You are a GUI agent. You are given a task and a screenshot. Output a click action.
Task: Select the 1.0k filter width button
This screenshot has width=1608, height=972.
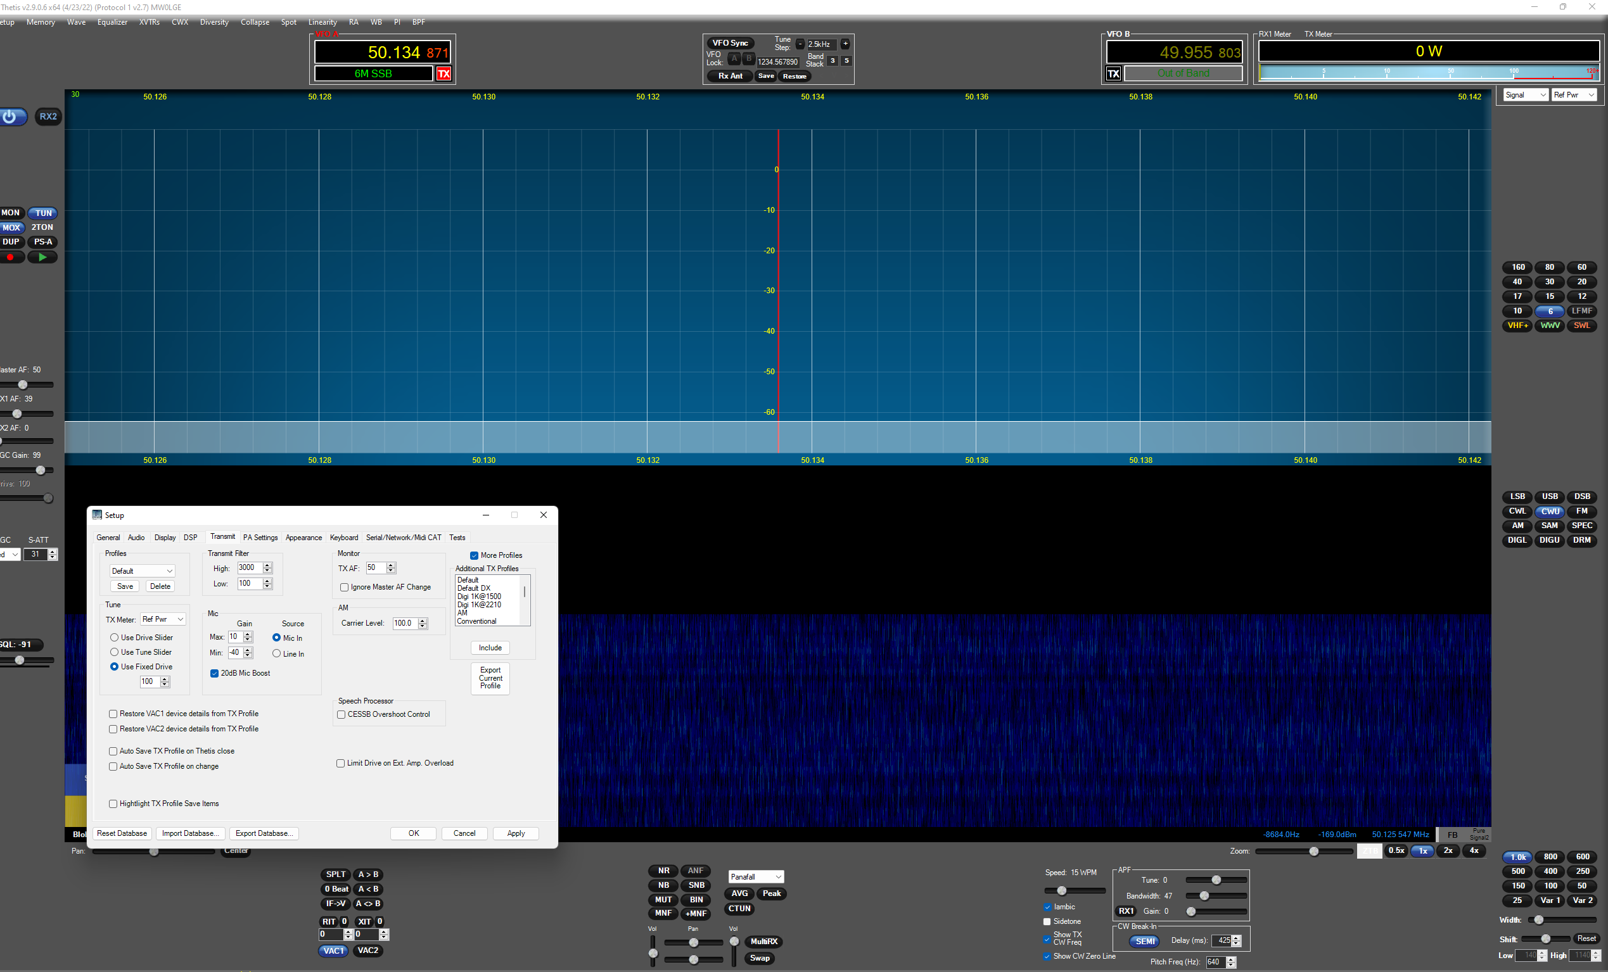[1519, 857]
